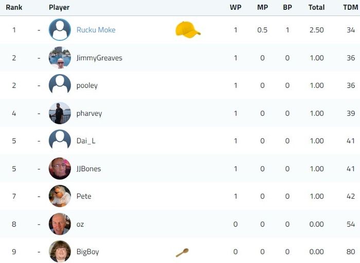Sort by the Rank column header
The image size is (360, 263).
click(x=14, y=7)
